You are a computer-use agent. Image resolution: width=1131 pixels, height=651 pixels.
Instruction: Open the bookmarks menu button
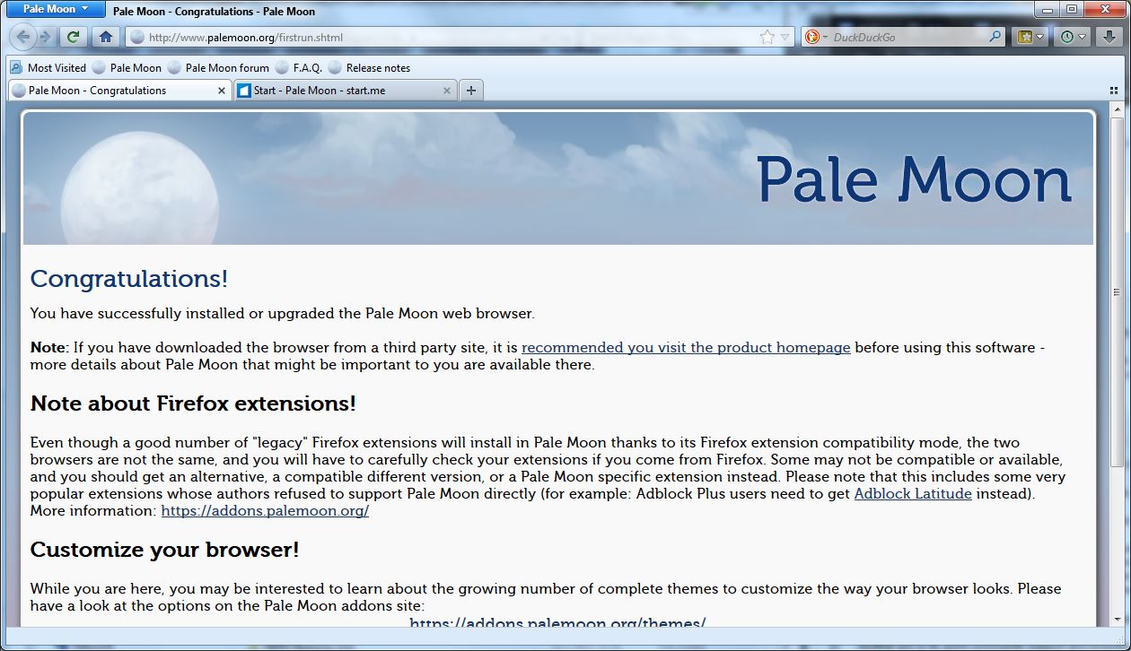click(1024, 38)
